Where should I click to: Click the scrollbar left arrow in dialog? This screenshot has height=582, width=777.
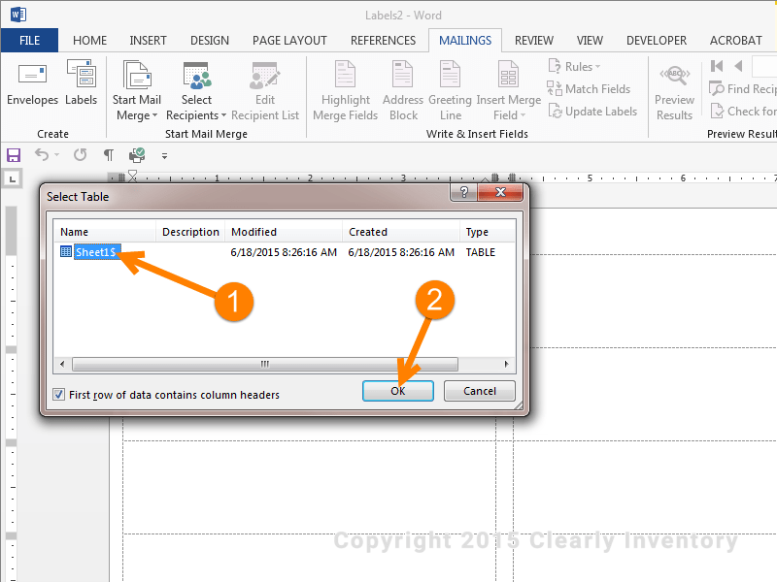coord(62,365)
